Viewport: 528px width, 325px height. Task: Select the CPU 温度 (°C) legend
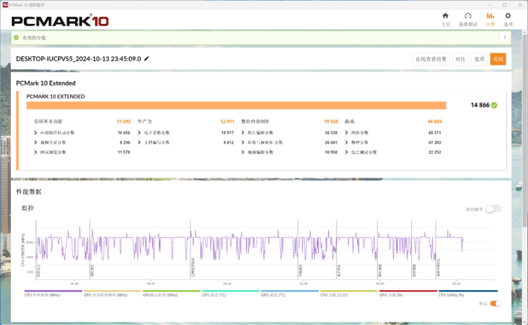tap(231, 293)
